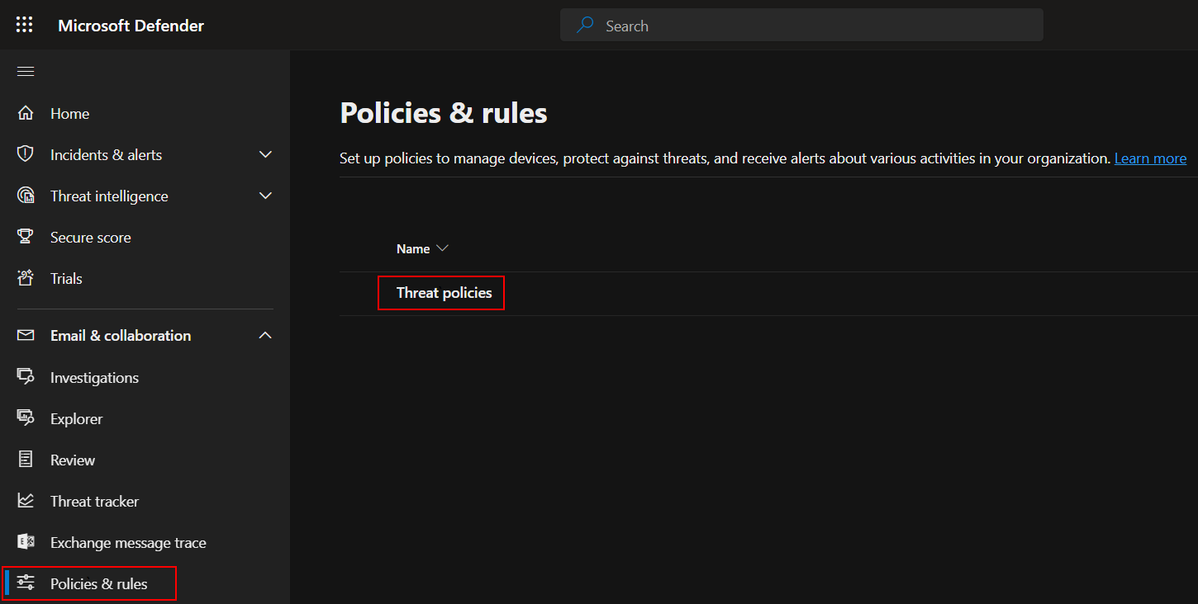Screen dimensions: 1198x604
Task: Click the Home house icon
Action: pyautogui.click(x=26, y=113)
